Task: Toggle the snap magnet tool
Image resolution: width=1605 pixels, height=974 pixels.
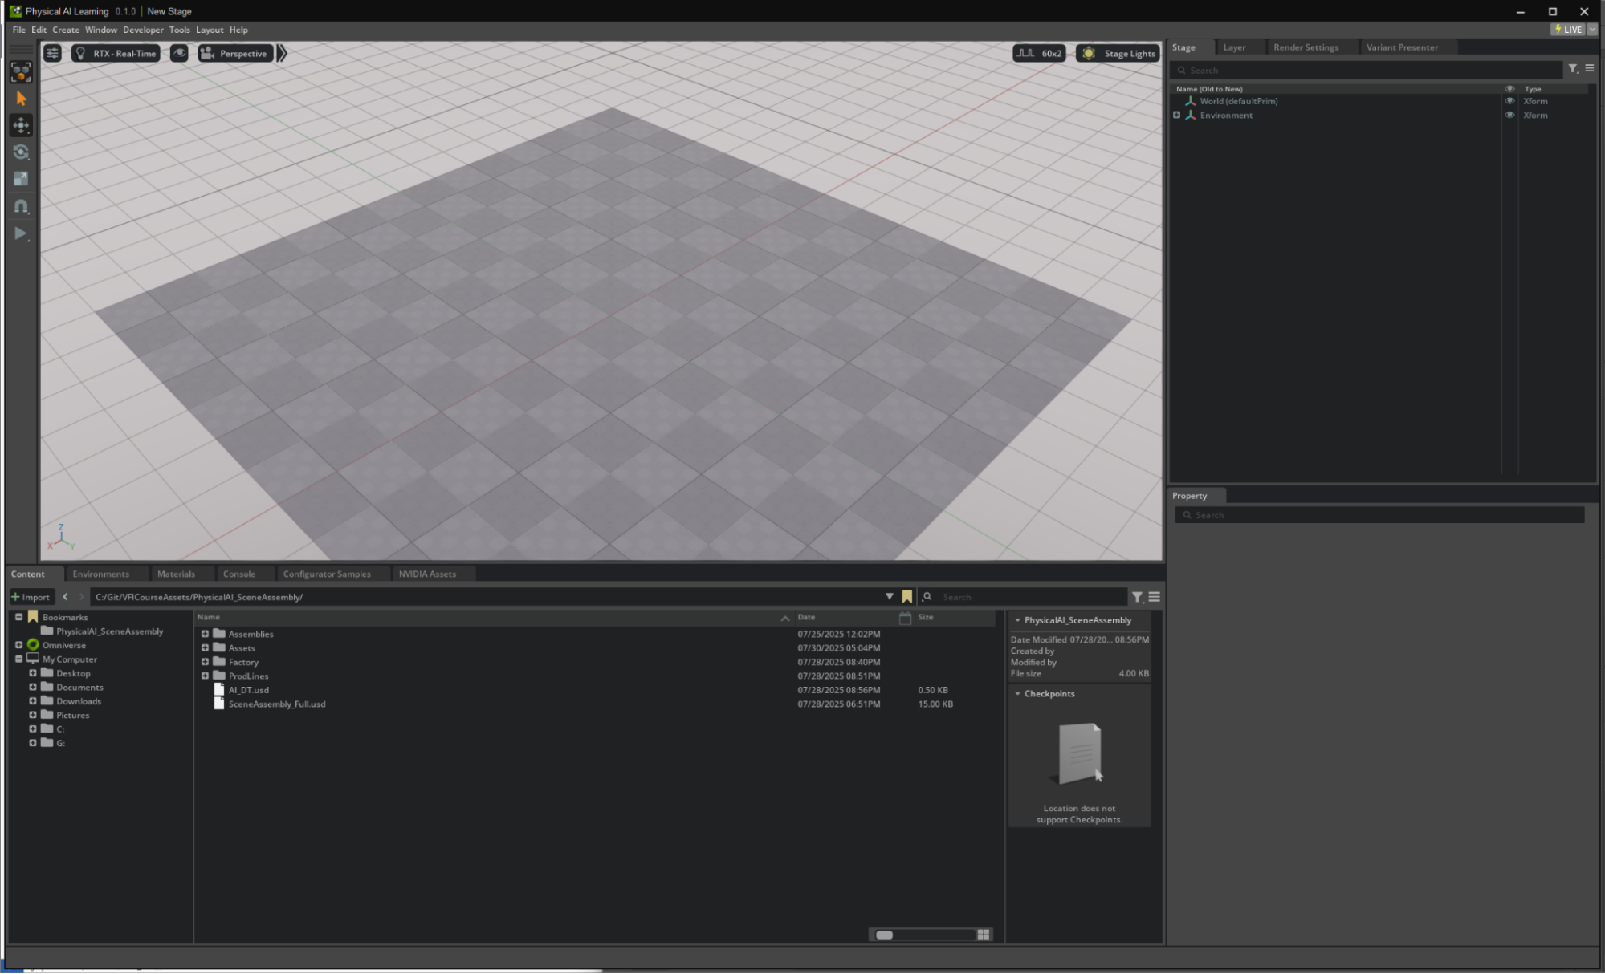Action: [x=21, y=206]
